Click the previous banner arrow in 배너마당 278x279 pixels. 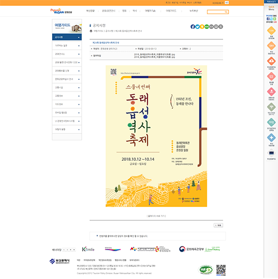[64, 250]
